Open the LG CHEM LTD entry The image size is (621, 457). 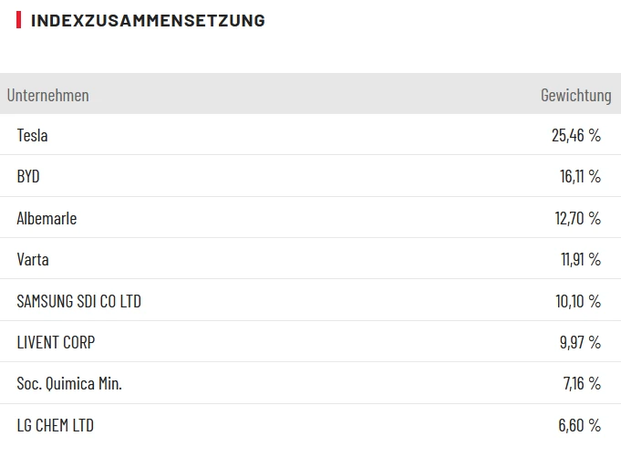pyautogui.click(x=55, y=425)
